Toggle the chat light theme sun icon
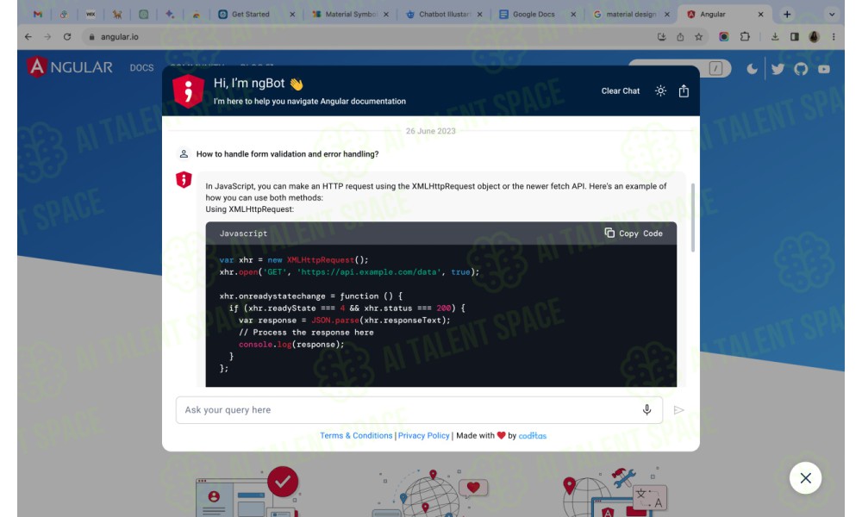 pos(661,90)
